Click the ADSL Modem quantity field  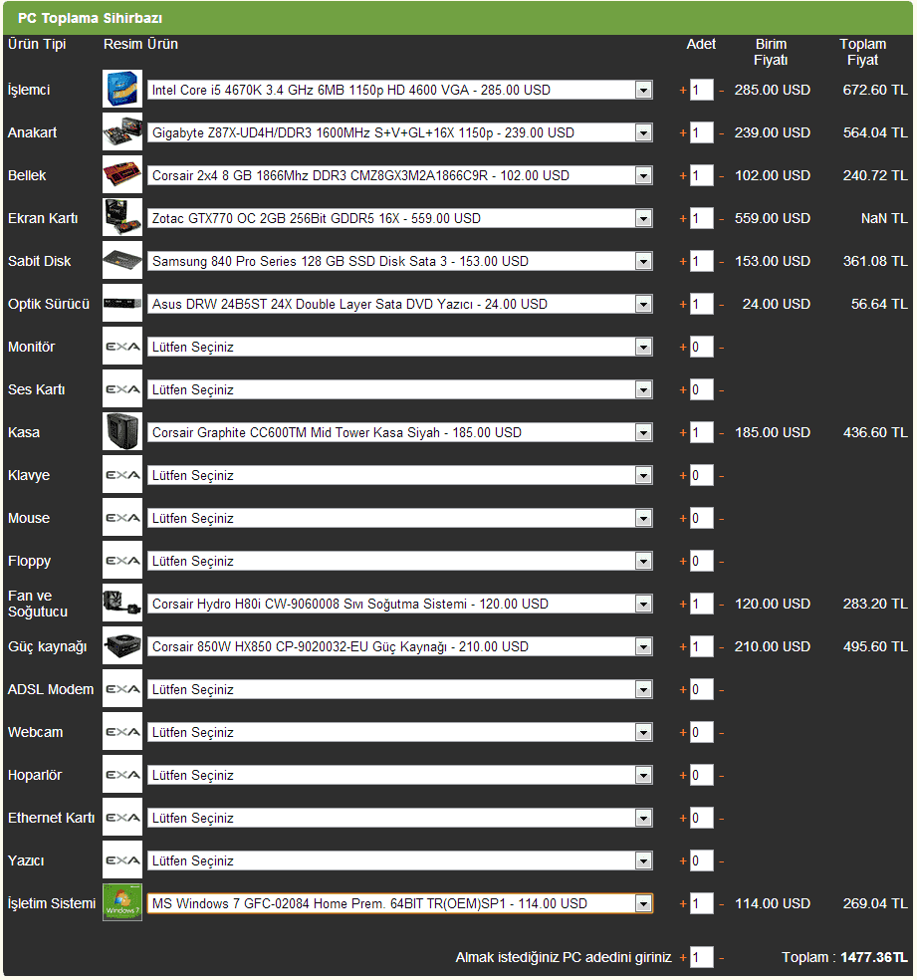click(702, 689)
